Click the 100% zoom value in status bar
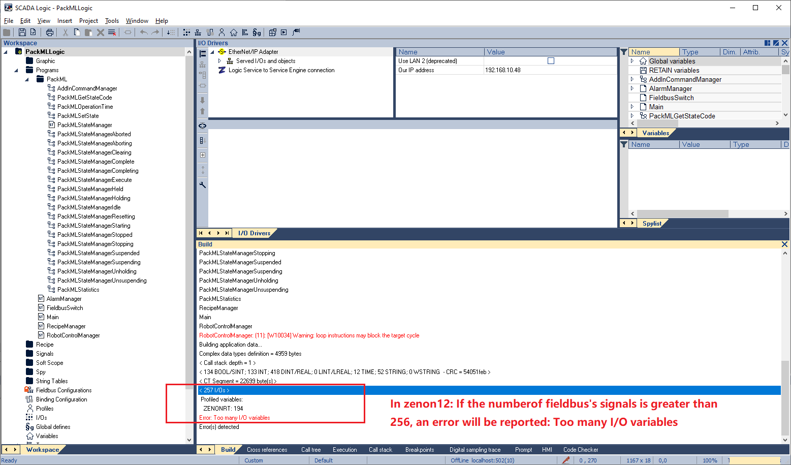This screenshot has height=465, width=791. [x=710, y=460]
